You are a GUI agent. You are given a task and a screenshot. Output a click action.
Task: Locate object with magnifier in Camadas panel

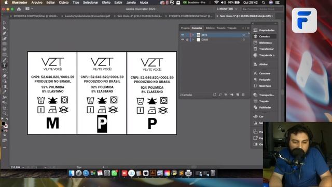point(220,95)
